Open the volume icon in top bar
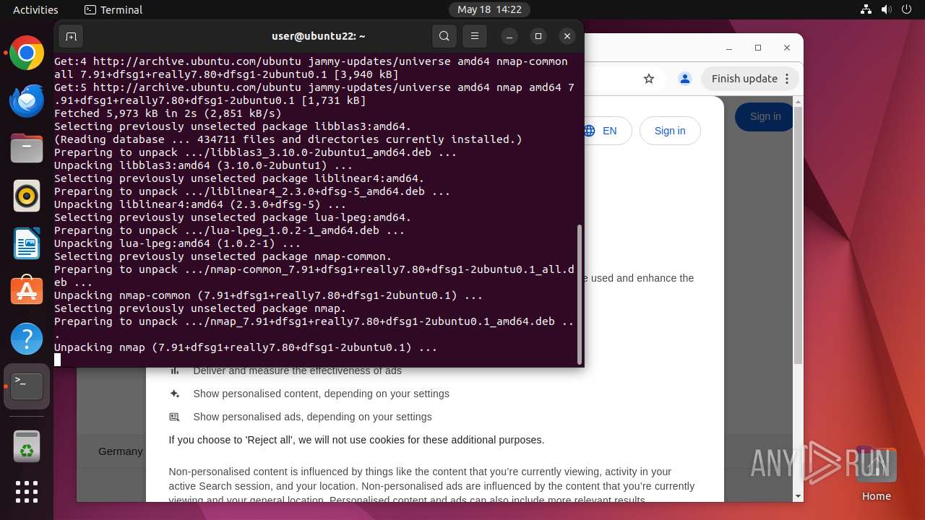This screenshot has height=520, width=925. tap(886, 9)
